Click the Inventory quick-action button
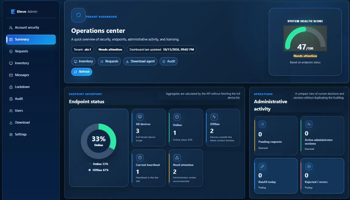This screenshot has height=200, width=350. pos(83,61)
